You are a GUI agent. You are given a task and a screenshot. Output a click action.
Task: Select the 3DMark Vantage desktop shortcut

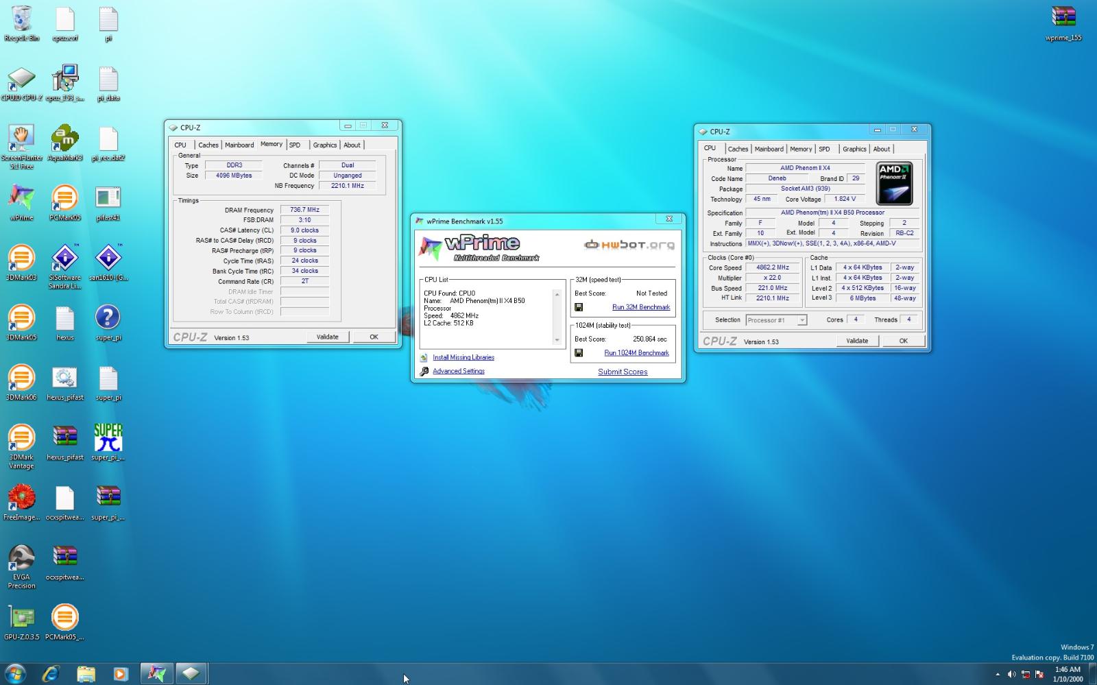pos(21,446)
